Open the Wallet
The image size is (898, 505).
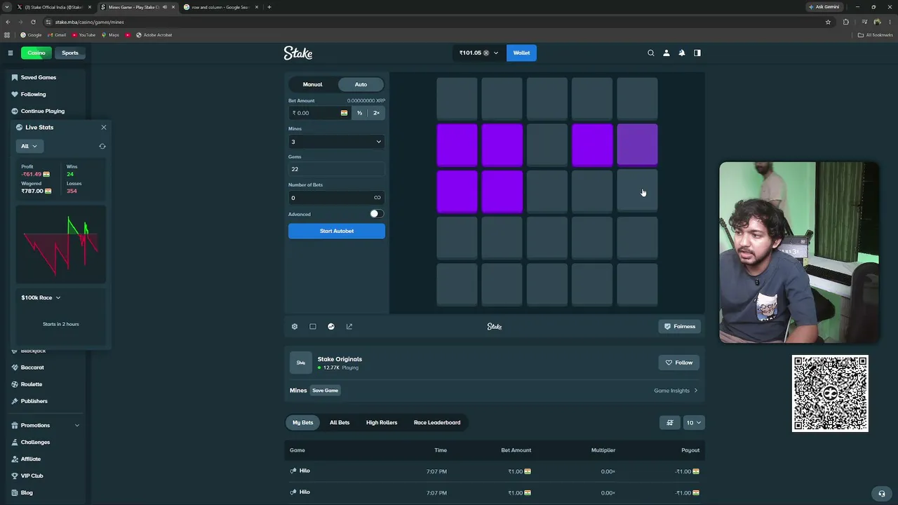point(521,53)
